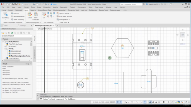The image size is (191, 107).
Task: Switch to the Drawing1 document tab
Action: (23, 26)
